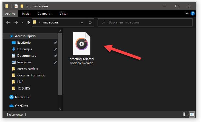
Task: Click the folder icon in address bar
Action: [x=35, y=22]
